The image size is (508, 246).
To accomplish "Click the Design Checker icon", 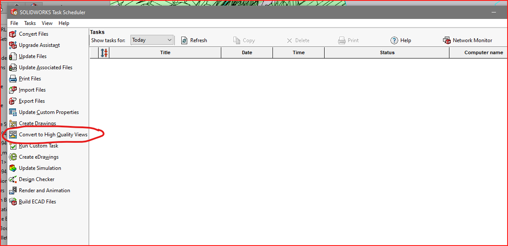I will 12,179.
